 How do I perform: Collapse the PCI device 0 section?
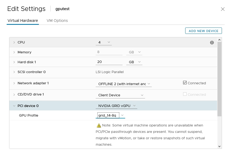tap(14, 106)
